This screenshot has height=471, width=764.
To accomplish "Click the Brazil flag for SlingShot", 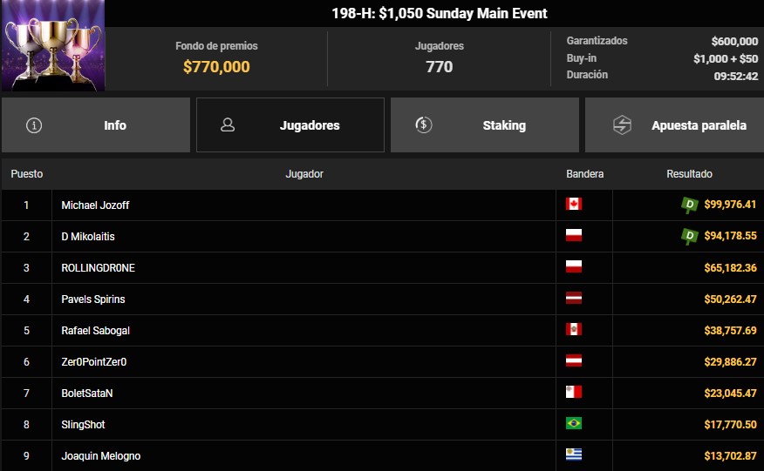I will click(574, 423).
